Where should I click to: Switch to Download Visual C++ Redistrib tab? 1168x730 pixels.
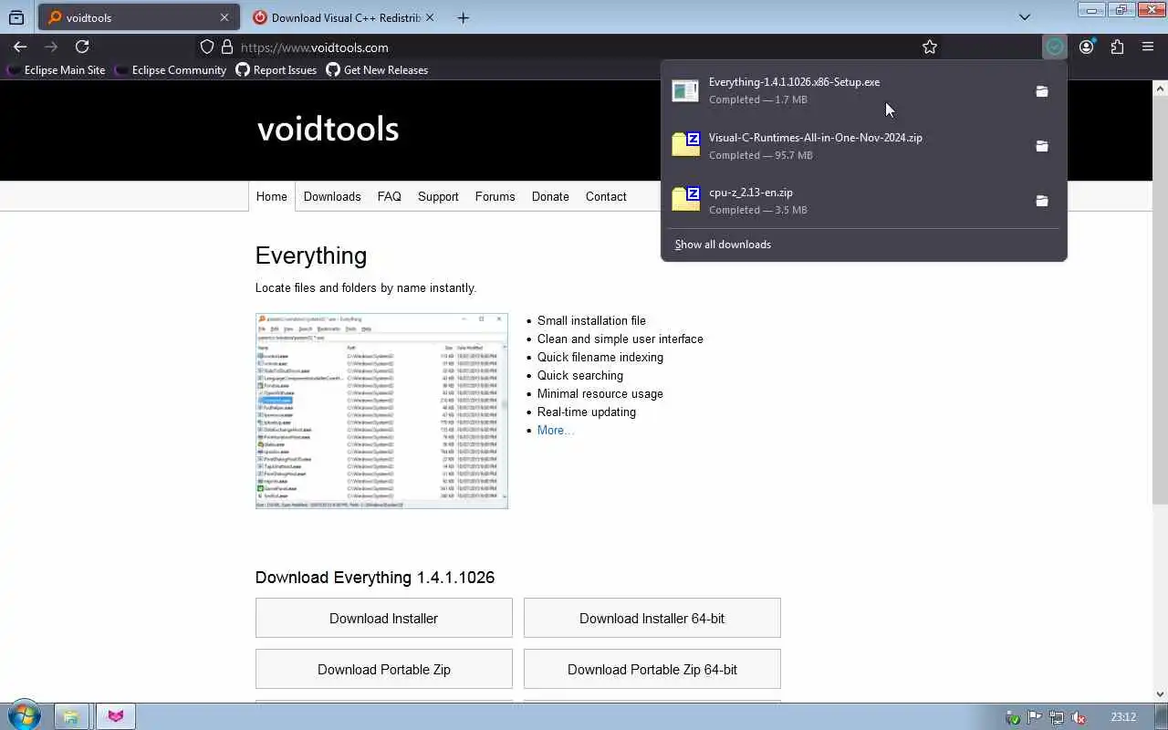(343, 17)
